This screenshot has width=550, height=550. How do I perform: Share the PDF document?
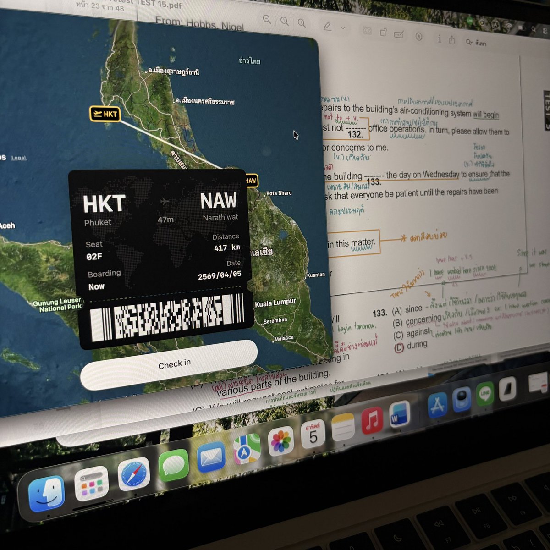coord(452,40)
